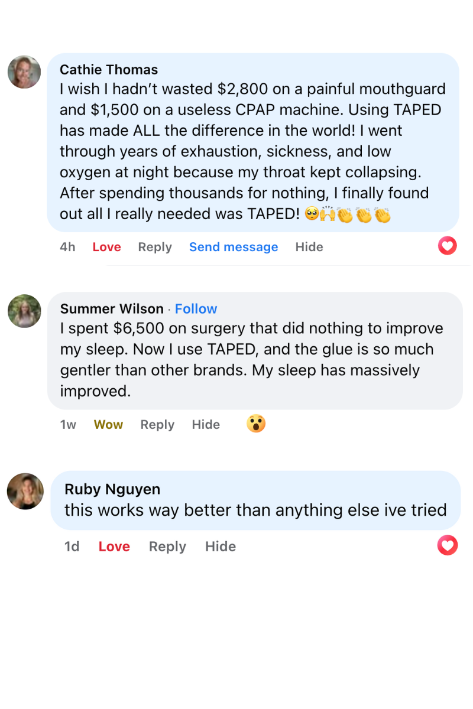Open Summer Wilson profile name link

(112, 309)
